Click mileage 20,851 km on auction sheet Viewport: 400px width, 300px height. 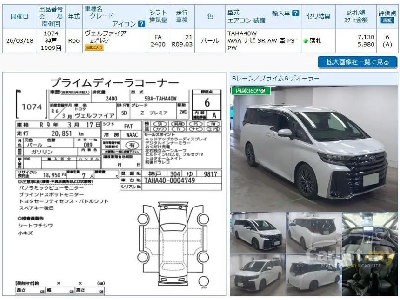pyautogui.click(x=67, y=133)
